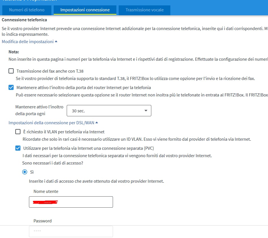Click the Password label
Viewport: 268px width, 238px height.
click(x=43, y=221)
